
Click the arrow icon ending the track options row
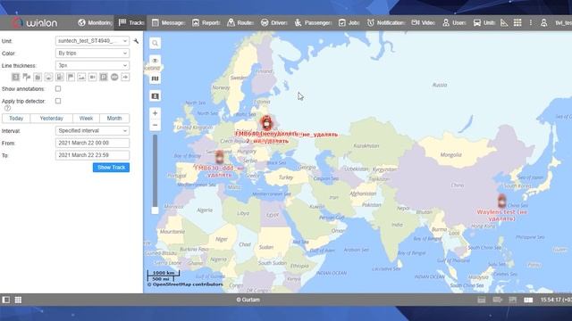point(125,78)
